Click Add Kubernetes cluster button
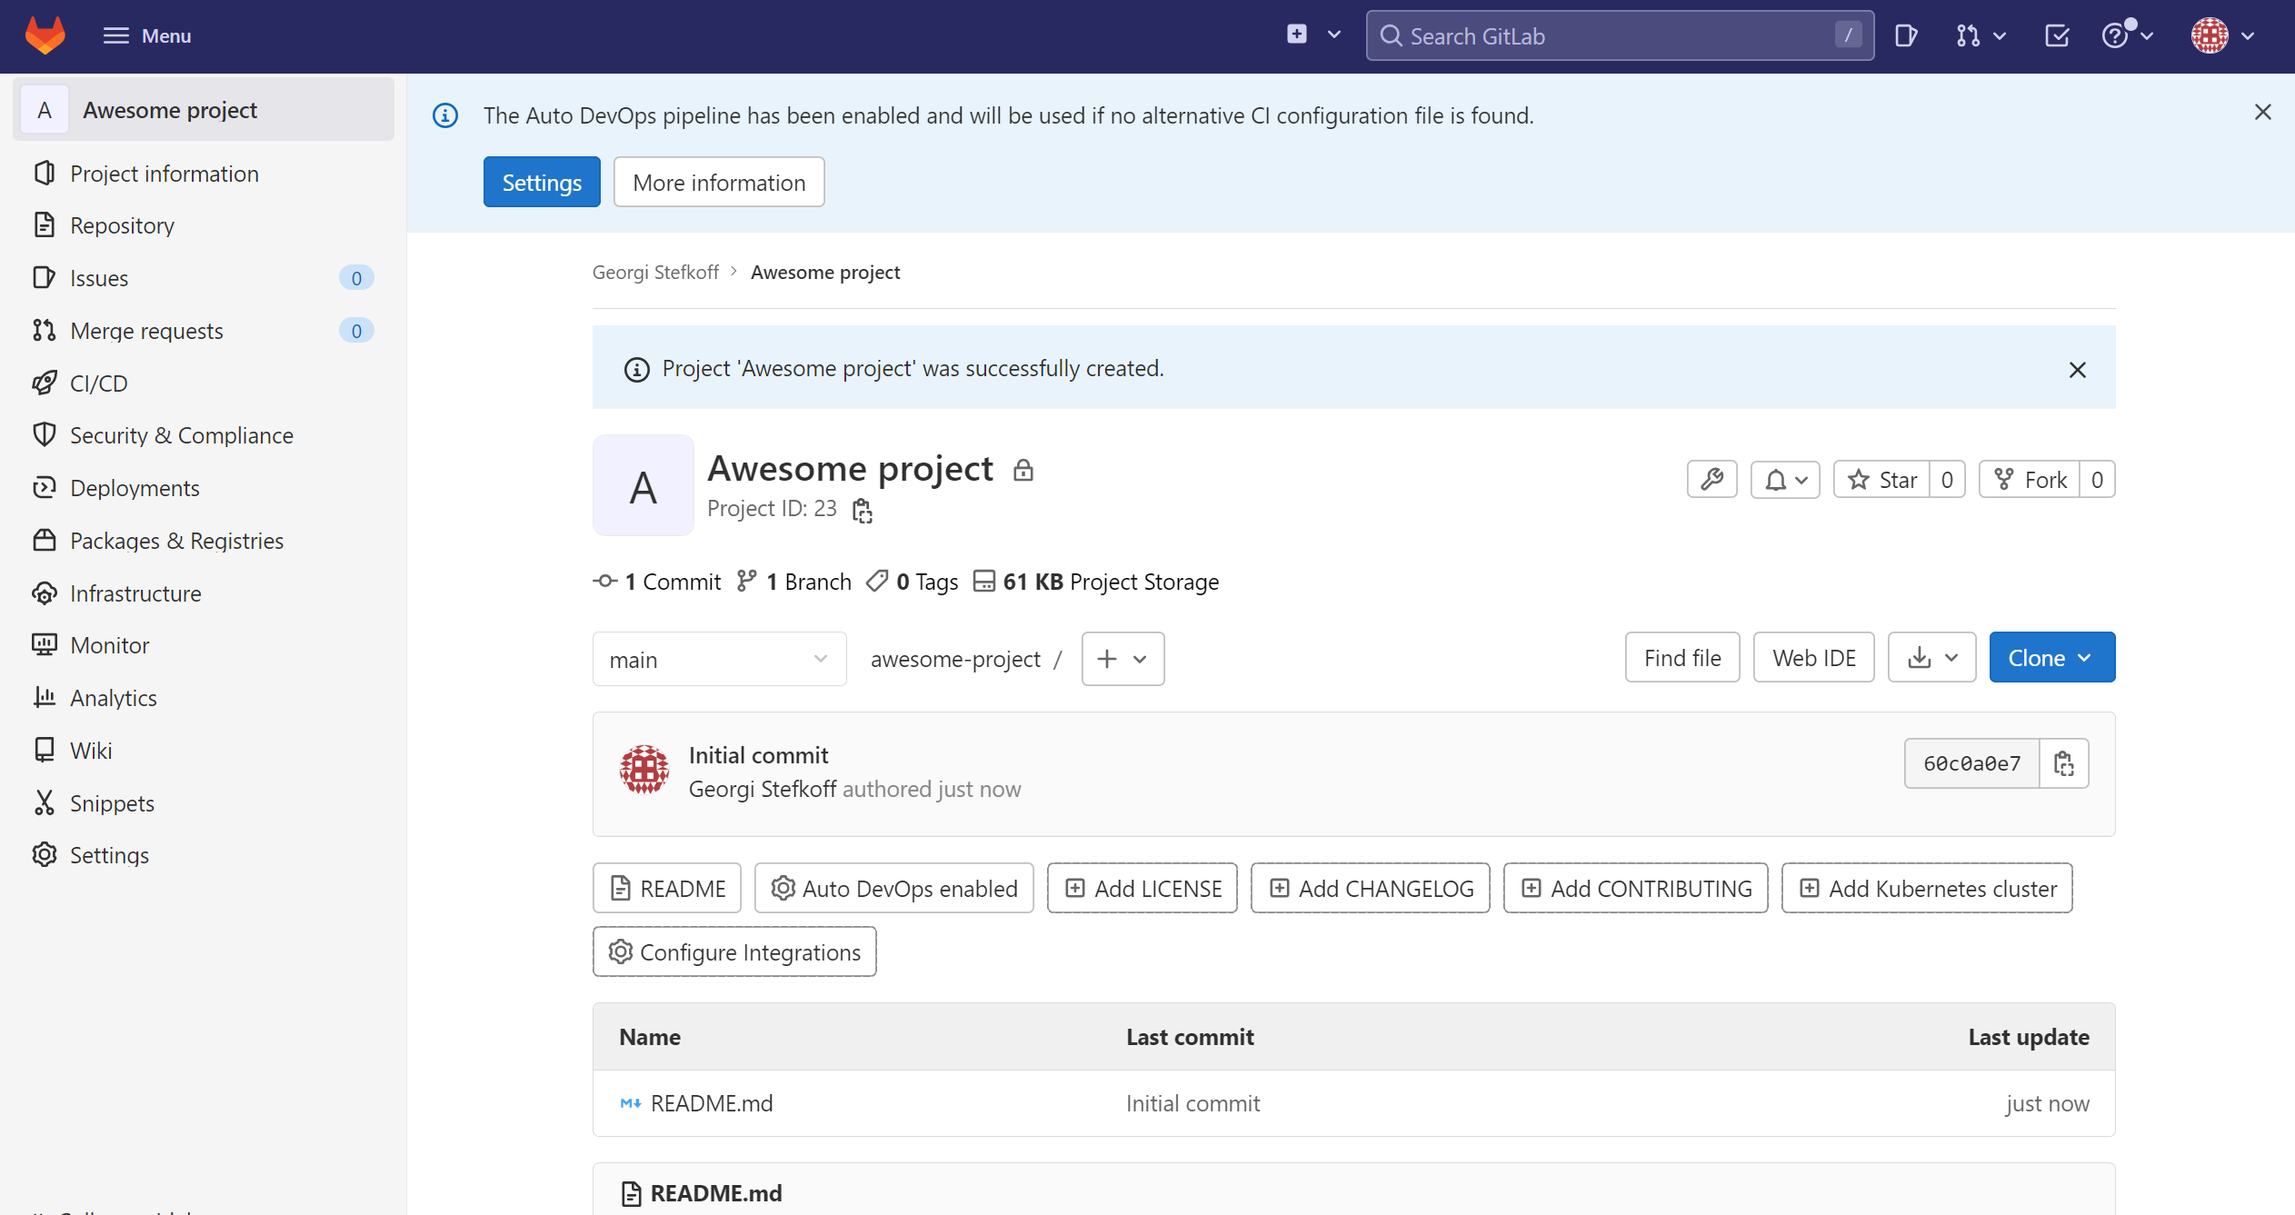The height and width of the screenshot is (1215, 2295). tap(1927, 888)
